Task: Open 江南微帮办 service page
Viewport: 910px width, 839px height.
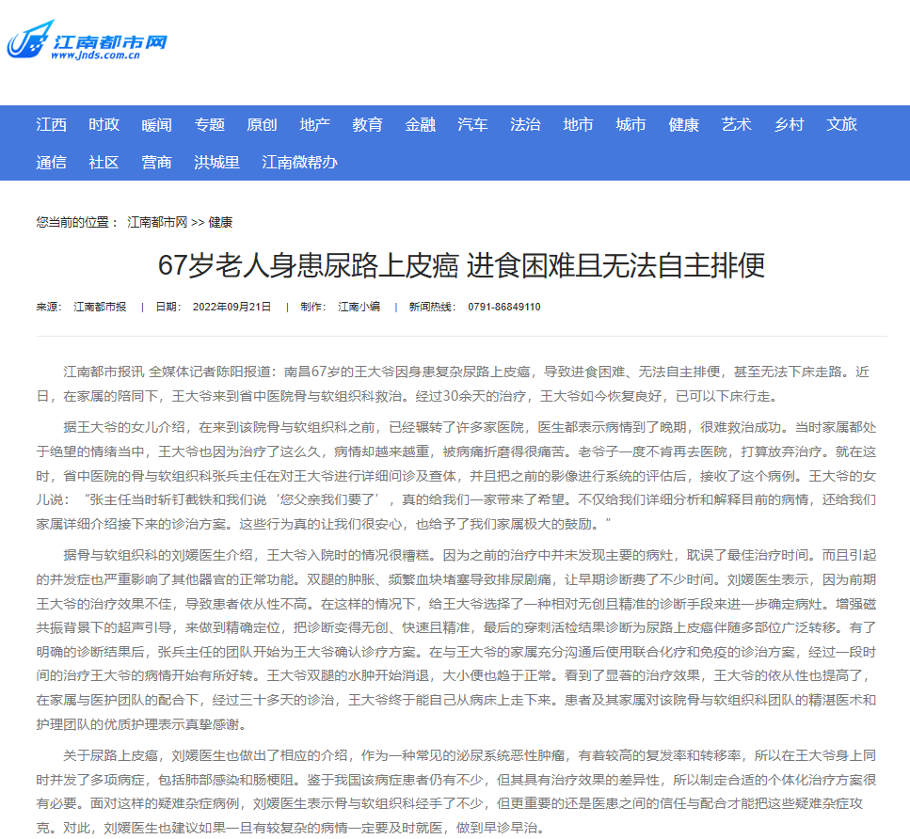Action: tap(300, 163)
